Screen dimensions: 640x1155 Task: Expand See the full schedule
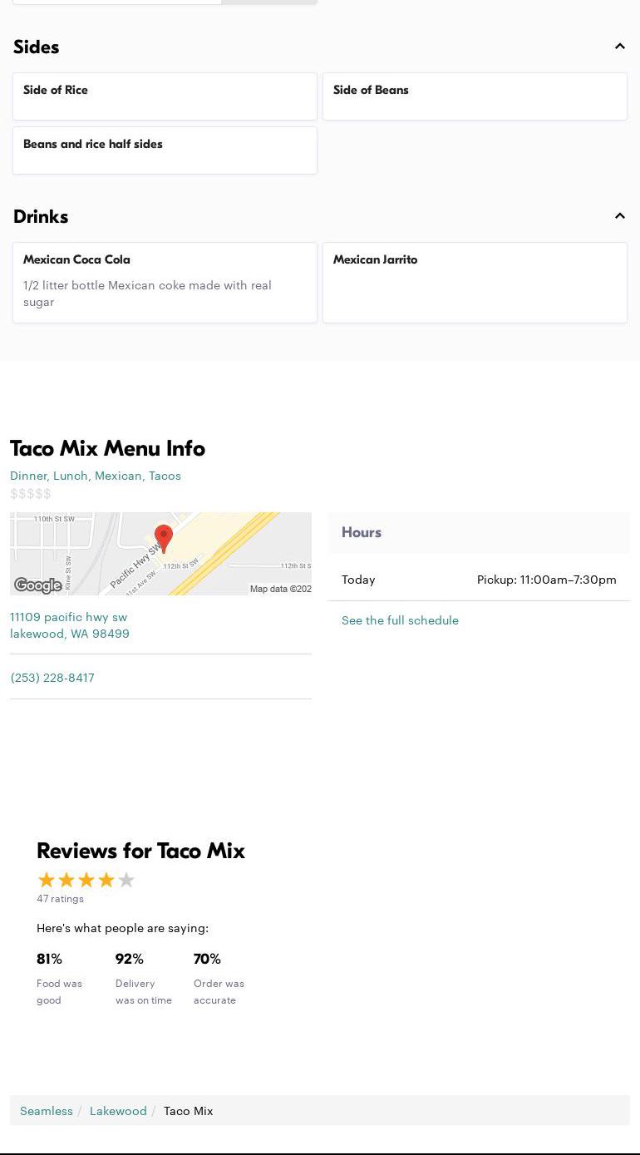[400, 620]
